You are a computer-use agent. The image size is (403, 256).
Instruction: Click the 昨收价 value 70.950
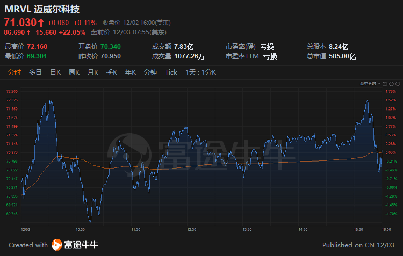(x=111, y=56)
